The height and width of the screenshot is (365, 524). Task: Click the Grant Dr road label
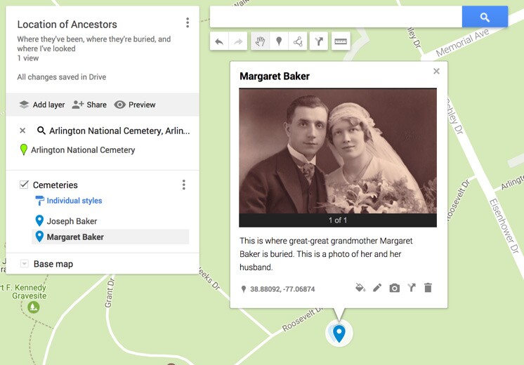[110, 292]
